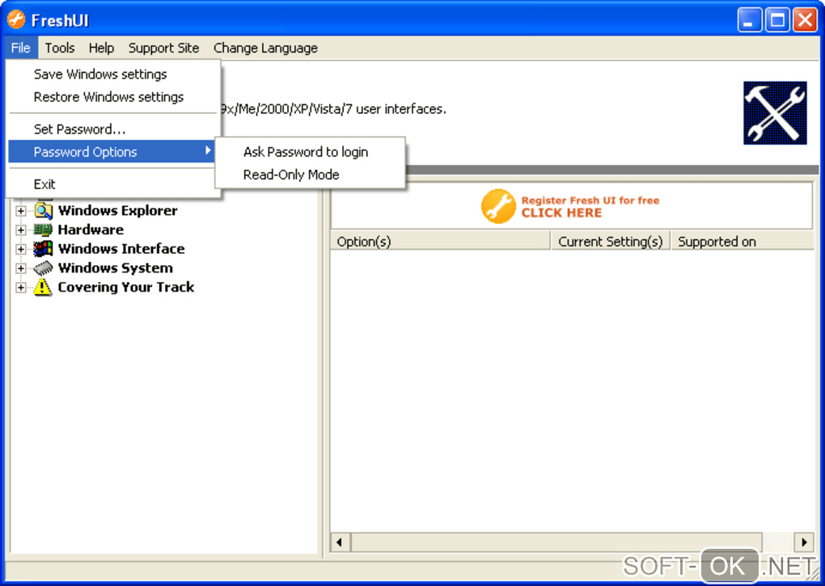Click the Windows System chip icon
825x586 pixels.
tap(43, 268)
